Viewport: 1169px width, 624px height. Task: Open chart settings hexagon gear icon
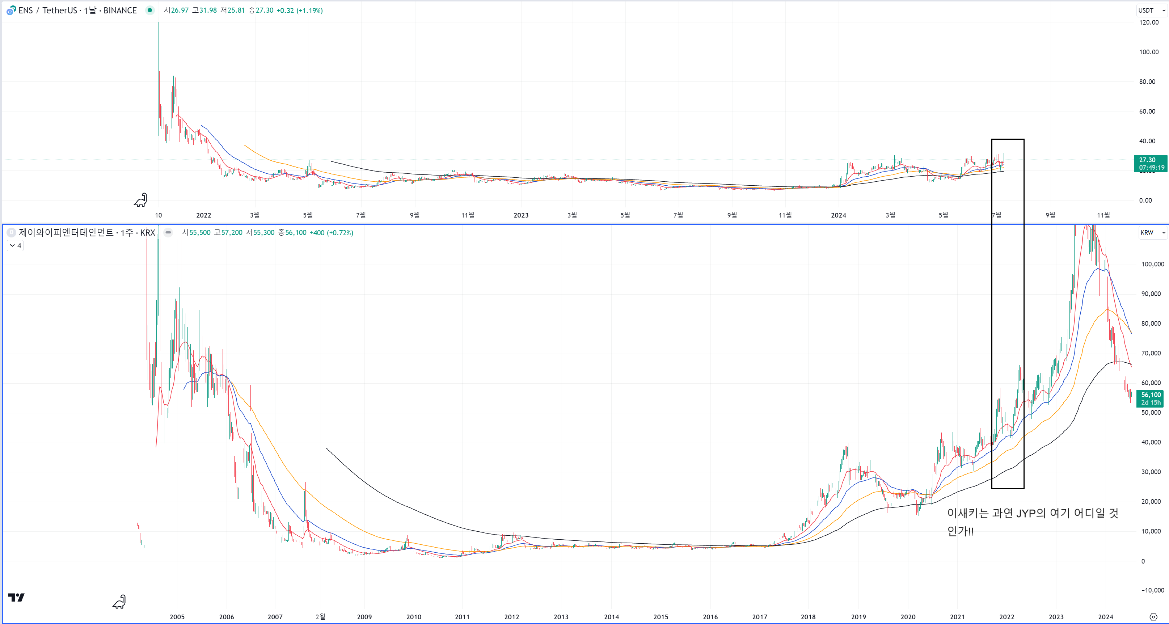1153,617
